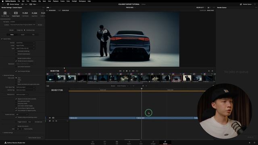Click Add to Render Queue button
258x145 pixels.
(35, 138)
